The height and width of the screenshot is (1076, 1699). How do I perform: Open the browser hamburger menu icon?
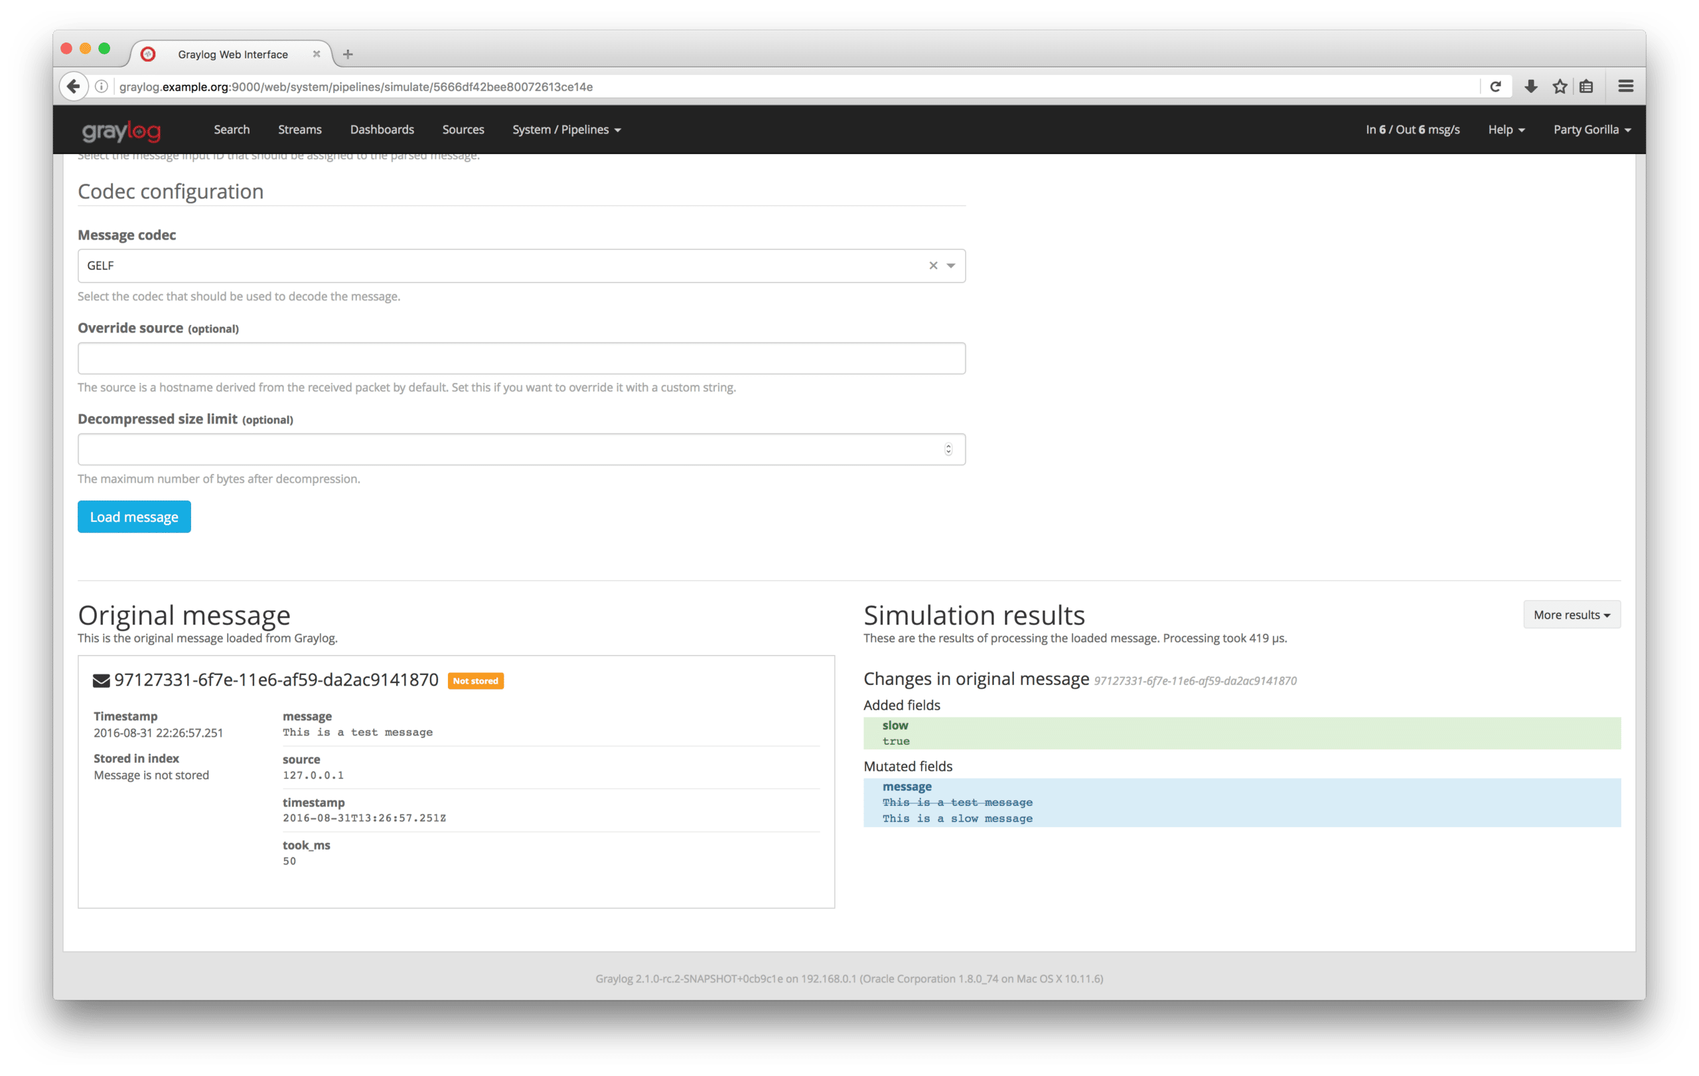(x=1625, y=86)
